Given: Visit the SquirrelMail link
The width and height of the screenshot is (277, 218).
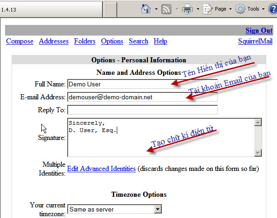Looking at the screenshot, I should [255, 41].
